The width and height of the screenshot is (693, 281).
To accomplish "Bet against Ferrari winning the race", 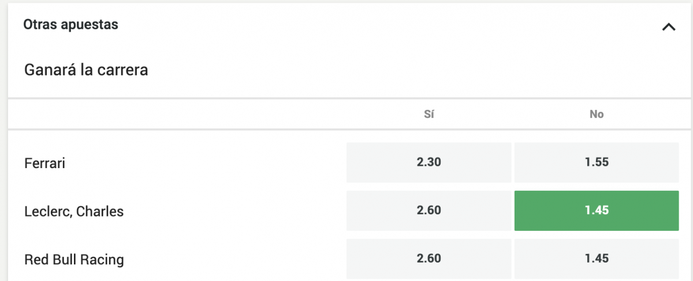I will coord(597,162).
